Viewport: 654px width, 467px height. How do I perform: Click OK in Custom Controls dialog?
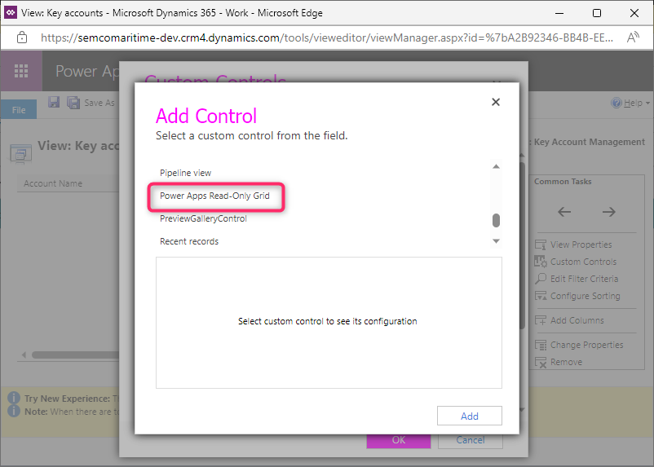(x=398, y=440)
